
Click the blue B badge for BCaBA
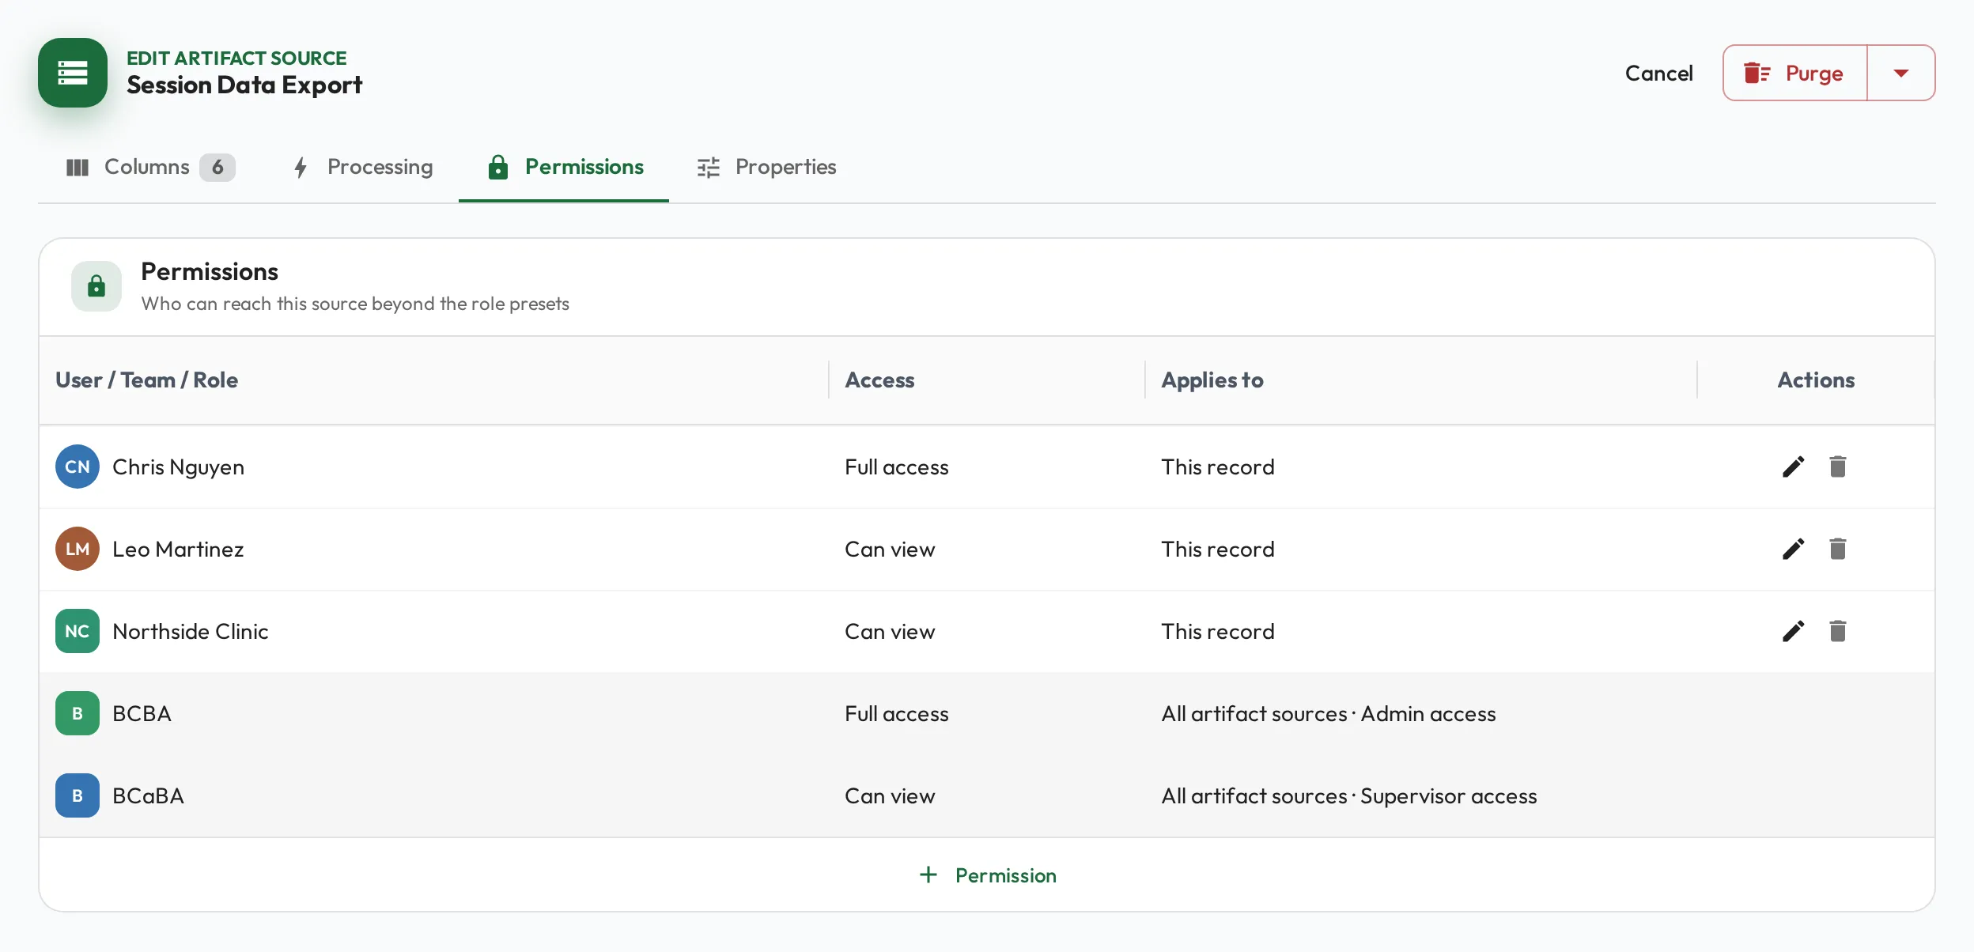pos(78,795)
